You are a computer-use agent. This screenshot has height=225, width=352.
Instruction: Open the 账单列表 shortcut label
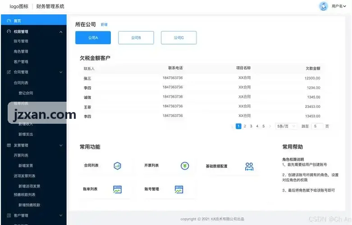coord(90,189)
